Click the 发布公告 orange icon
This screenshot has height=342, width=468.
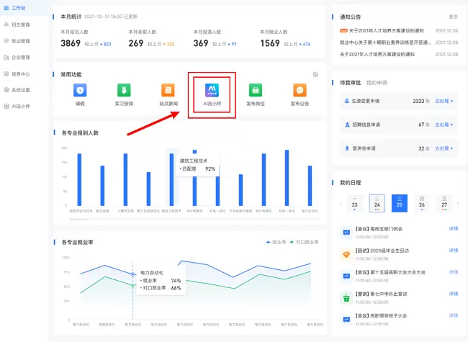(x=300, y=90)
